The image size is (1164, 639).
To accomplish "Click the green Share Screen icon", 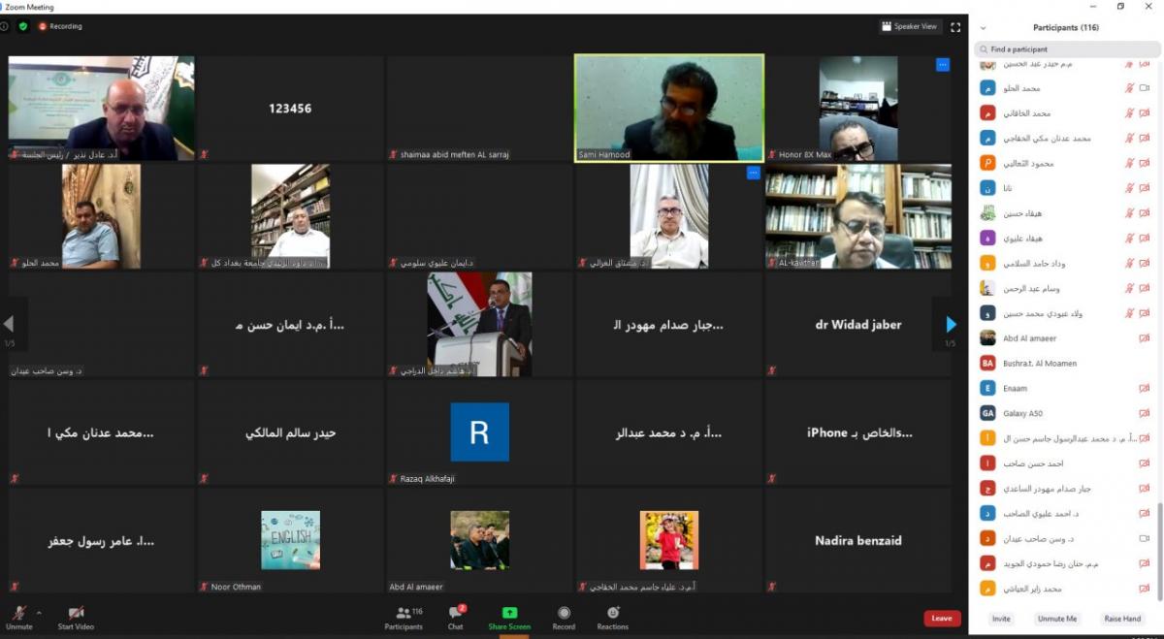I will tap(509, 615).
